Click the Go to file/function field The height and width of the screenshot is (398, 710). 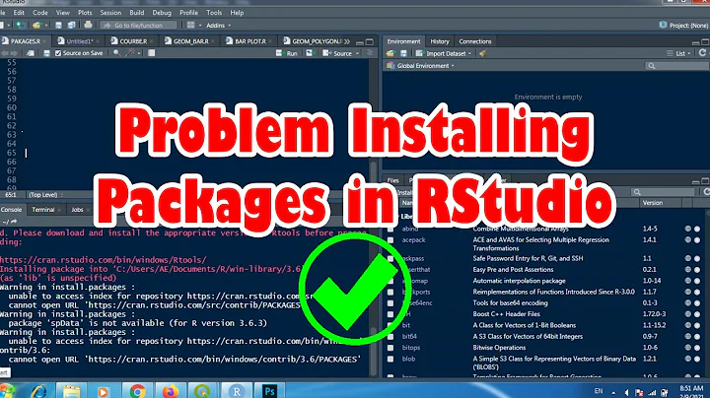pos(139,26)
